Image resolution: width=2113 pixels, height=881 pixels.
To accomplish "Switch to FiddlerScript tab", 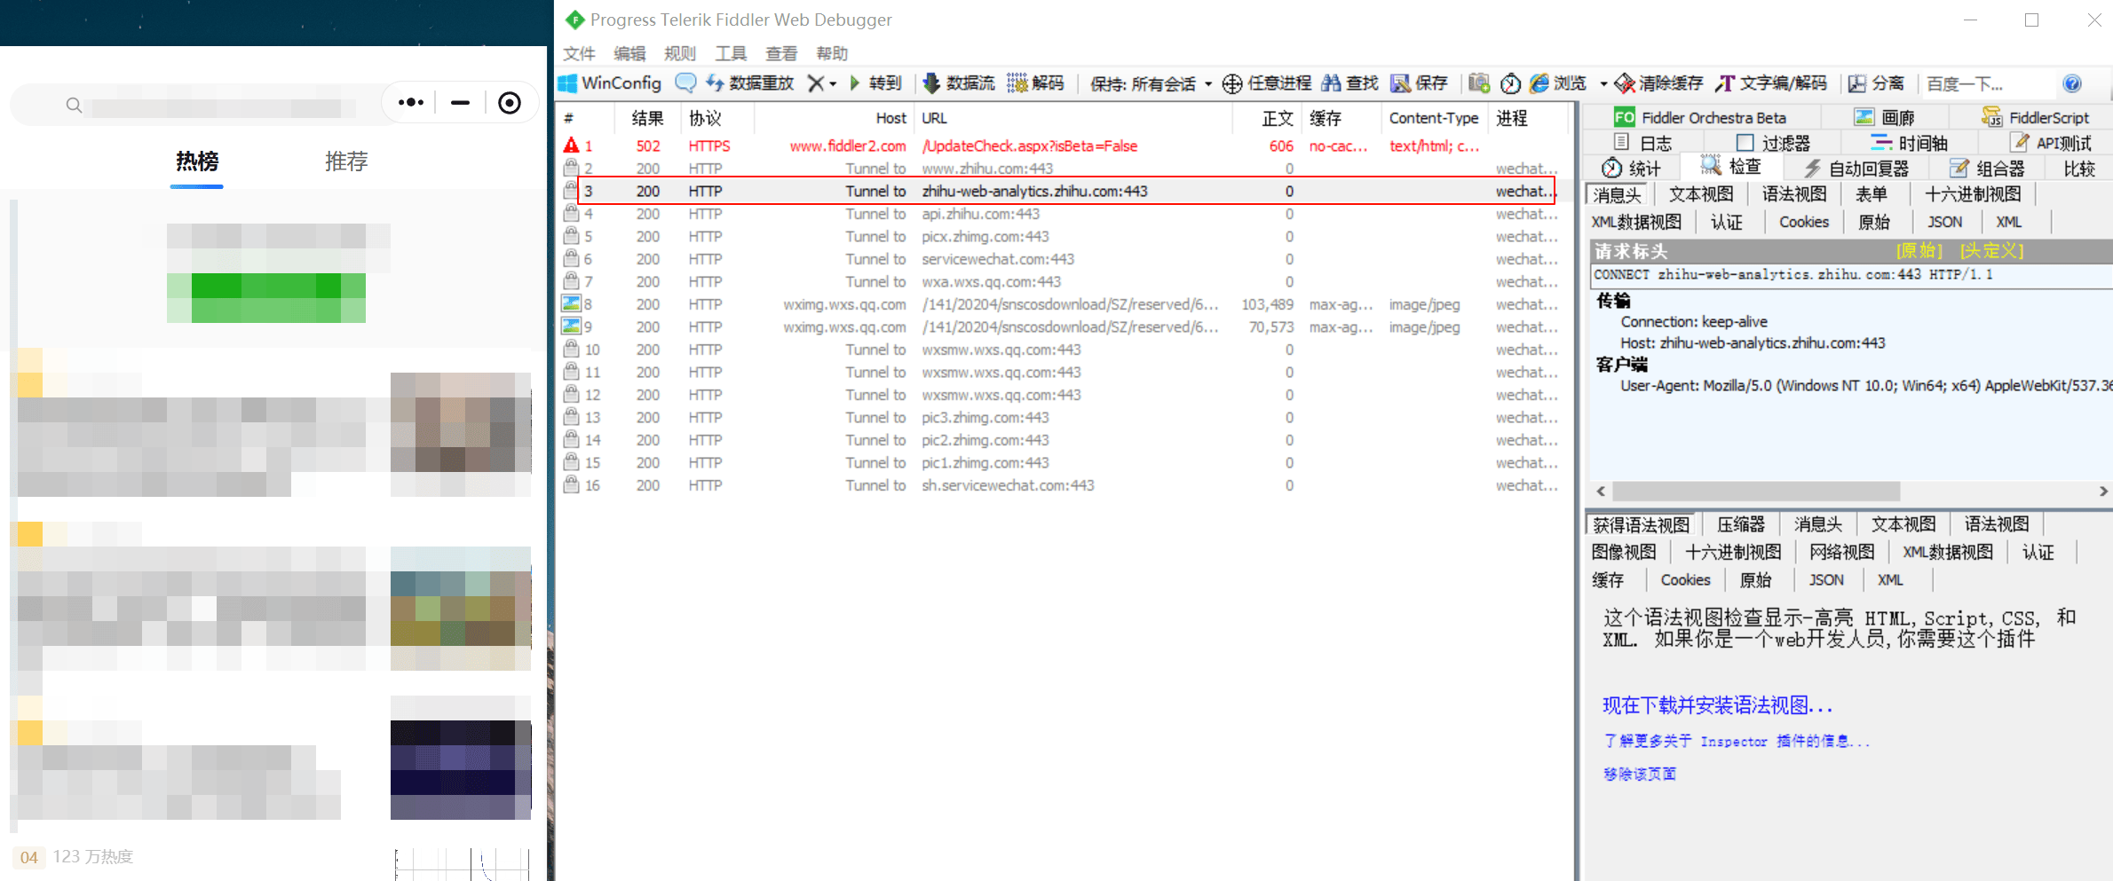I will [2035, 117].
